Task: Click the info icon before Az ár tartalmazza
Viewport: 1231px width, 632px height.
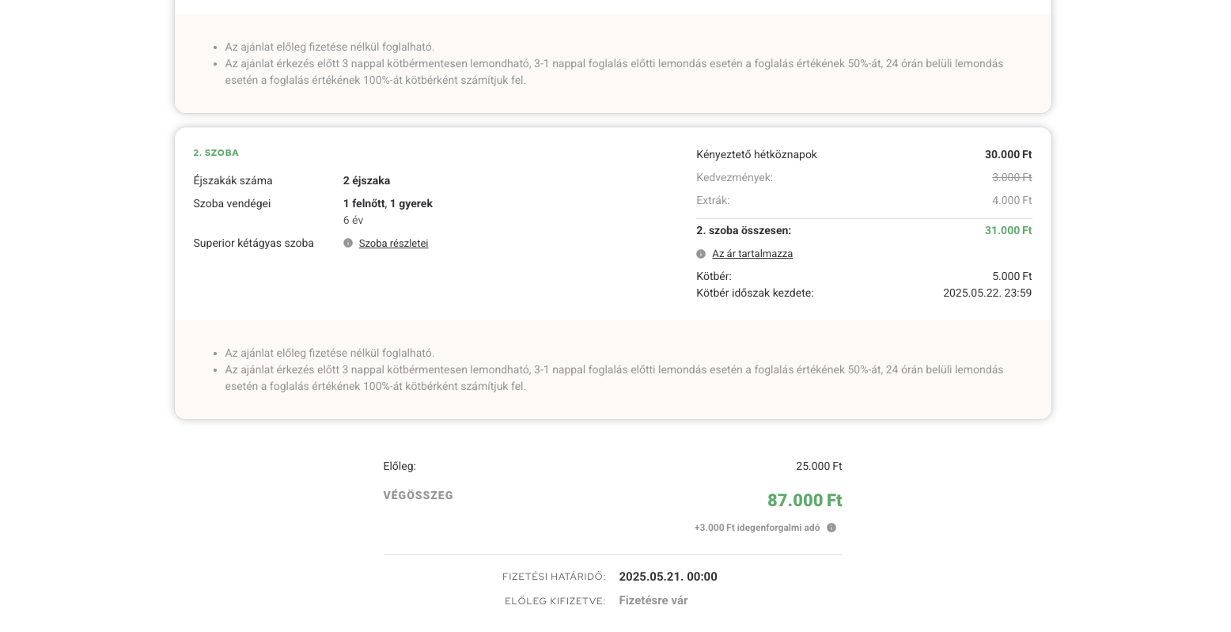Action: pyautogui.click(x=701, y=254)
